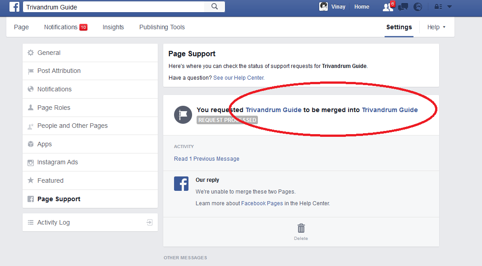Click the search magnifier icon
Viewport: 482px width, 266px height.
[215, 7]
